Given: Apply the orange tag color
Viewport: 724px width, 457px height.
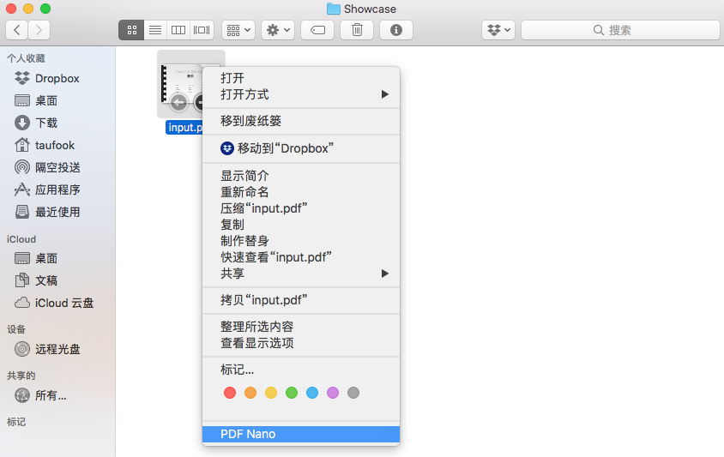Looking at the screenshot, I should [x=250, y=393].
